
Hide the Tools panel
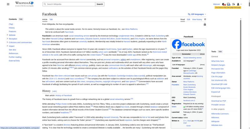(220, 51)
